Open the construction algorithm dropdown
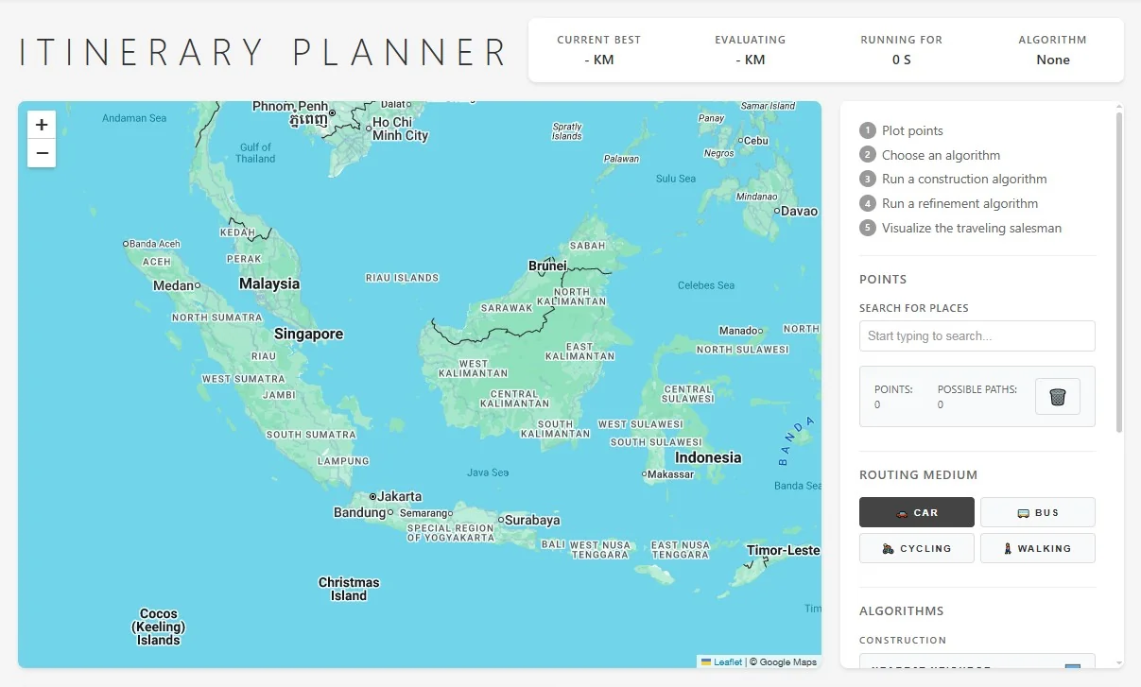This screenshot has height=687, width=1141. pyautogui.click(x=977, y=661)
